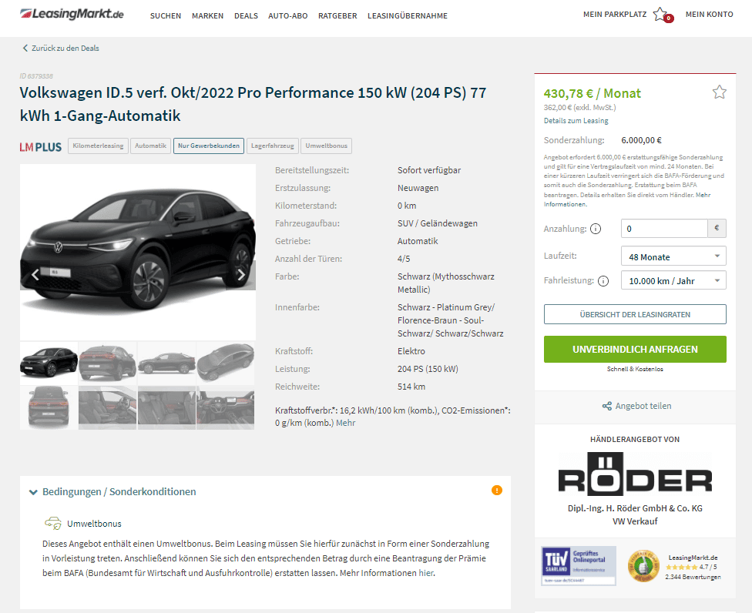Viewport: 752px width, 613px height.
Task: Click the back arrow beside Zurück zu den Deals
Action: (25, 48)
